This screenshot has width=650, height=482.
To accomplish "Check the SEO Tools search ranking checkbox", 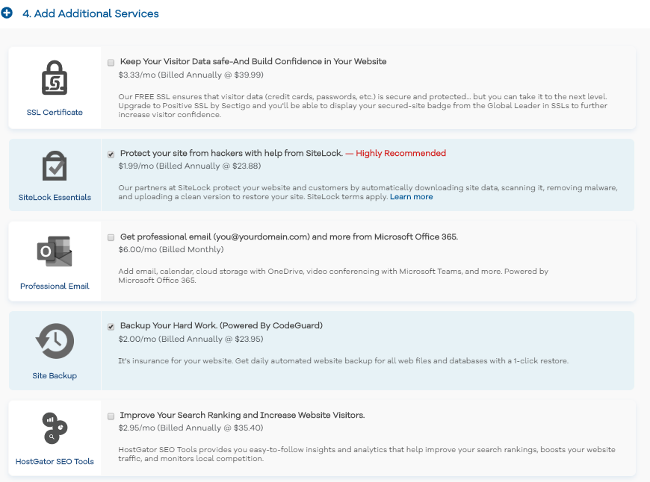I will click(x=111, y=416).
